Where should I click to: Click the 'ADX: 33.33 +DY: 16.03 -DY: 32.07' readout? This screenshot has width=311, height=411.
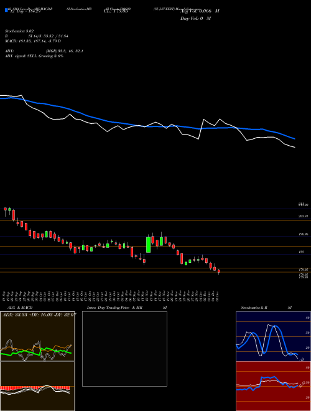tap(39, 315)
